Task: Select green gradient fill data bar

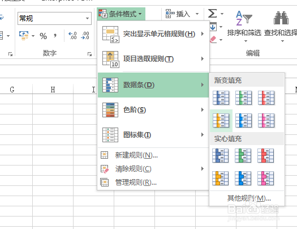Action: pyautogui.click(x=243, y=98)
